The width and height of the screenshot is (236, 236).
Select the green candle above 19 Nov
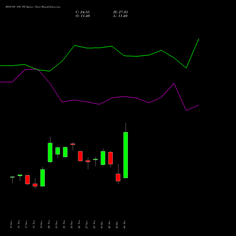tap(42, 178)
